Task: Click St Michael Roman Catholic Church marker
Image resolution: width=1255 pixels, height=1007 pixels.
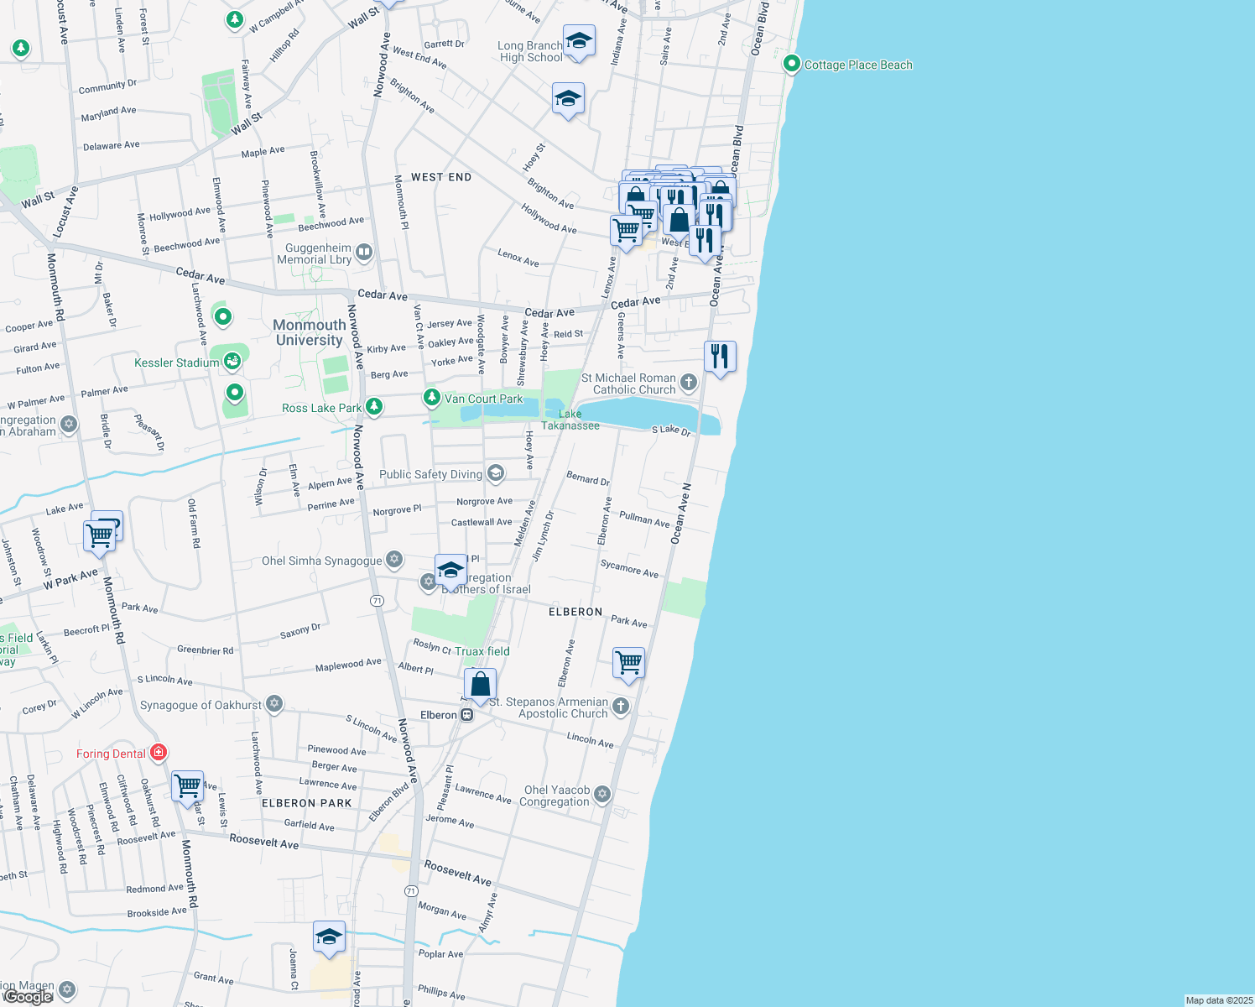Action: (x=687, y=382)
